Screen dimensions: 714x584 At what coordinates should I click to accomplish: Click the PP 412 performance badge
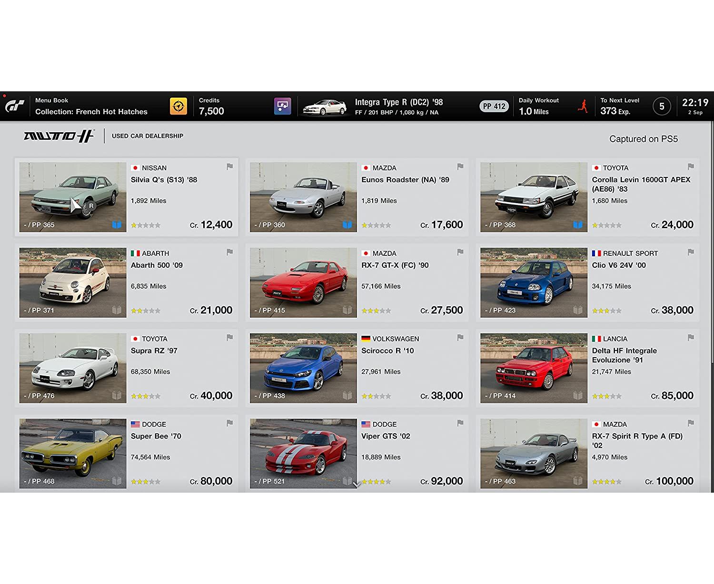click(494, 107)
